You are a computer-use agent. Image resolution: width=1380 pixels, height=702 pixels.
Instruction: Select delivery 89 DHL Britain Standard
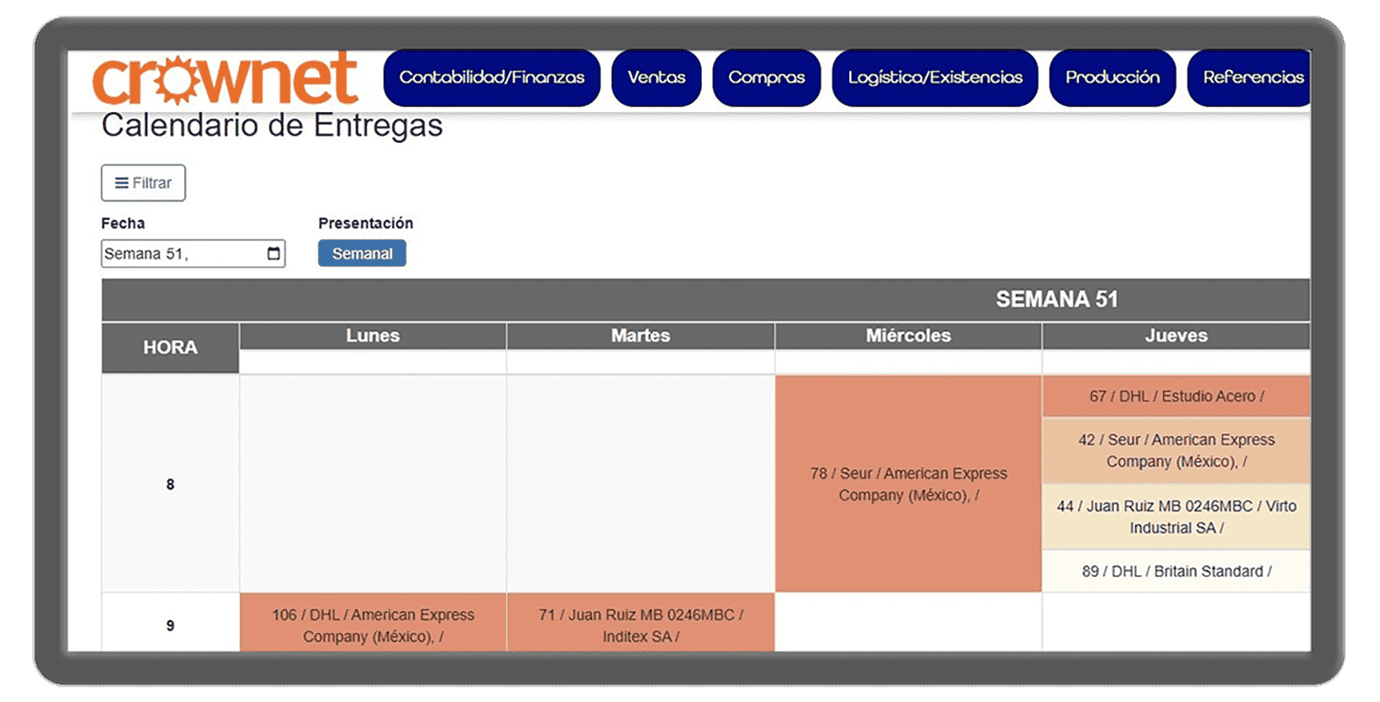[1176, 571]
